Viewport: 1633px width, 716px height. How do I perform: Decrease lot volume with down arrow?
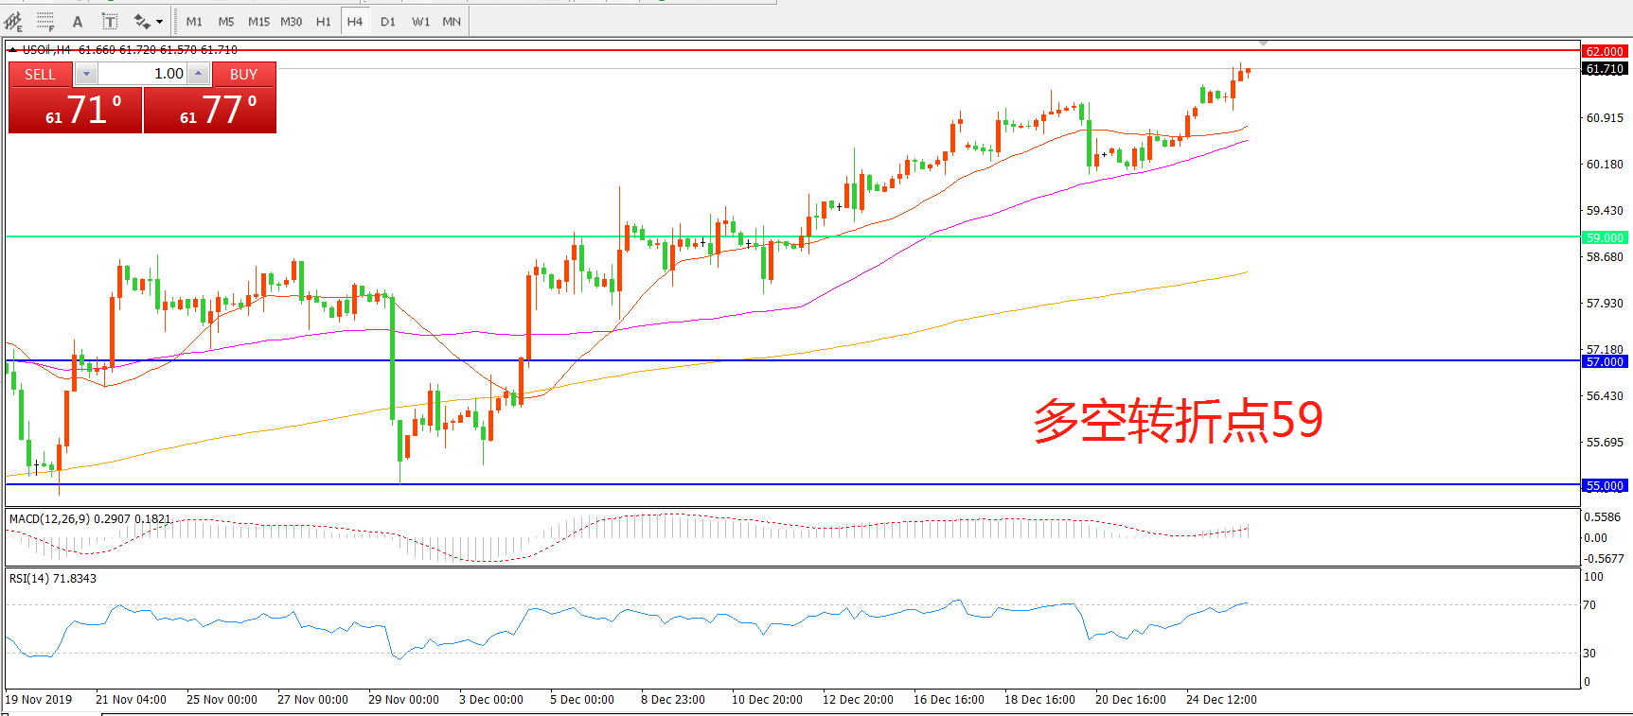coord(86,74)
